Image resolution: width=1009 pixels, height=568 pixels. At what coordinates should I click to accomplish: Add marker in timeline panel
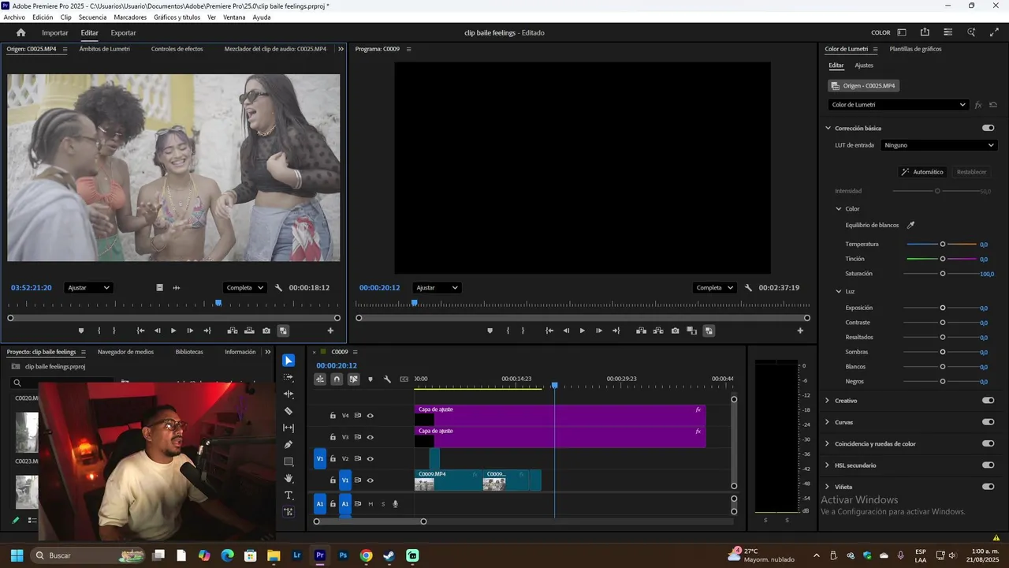click(x=370, y=379)
